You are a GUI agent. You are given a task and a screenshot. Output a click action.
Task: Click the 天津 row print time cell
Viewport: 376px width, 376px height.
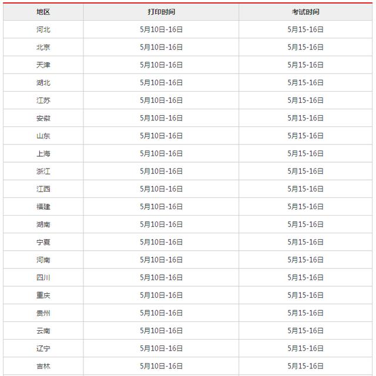(161, 65)
